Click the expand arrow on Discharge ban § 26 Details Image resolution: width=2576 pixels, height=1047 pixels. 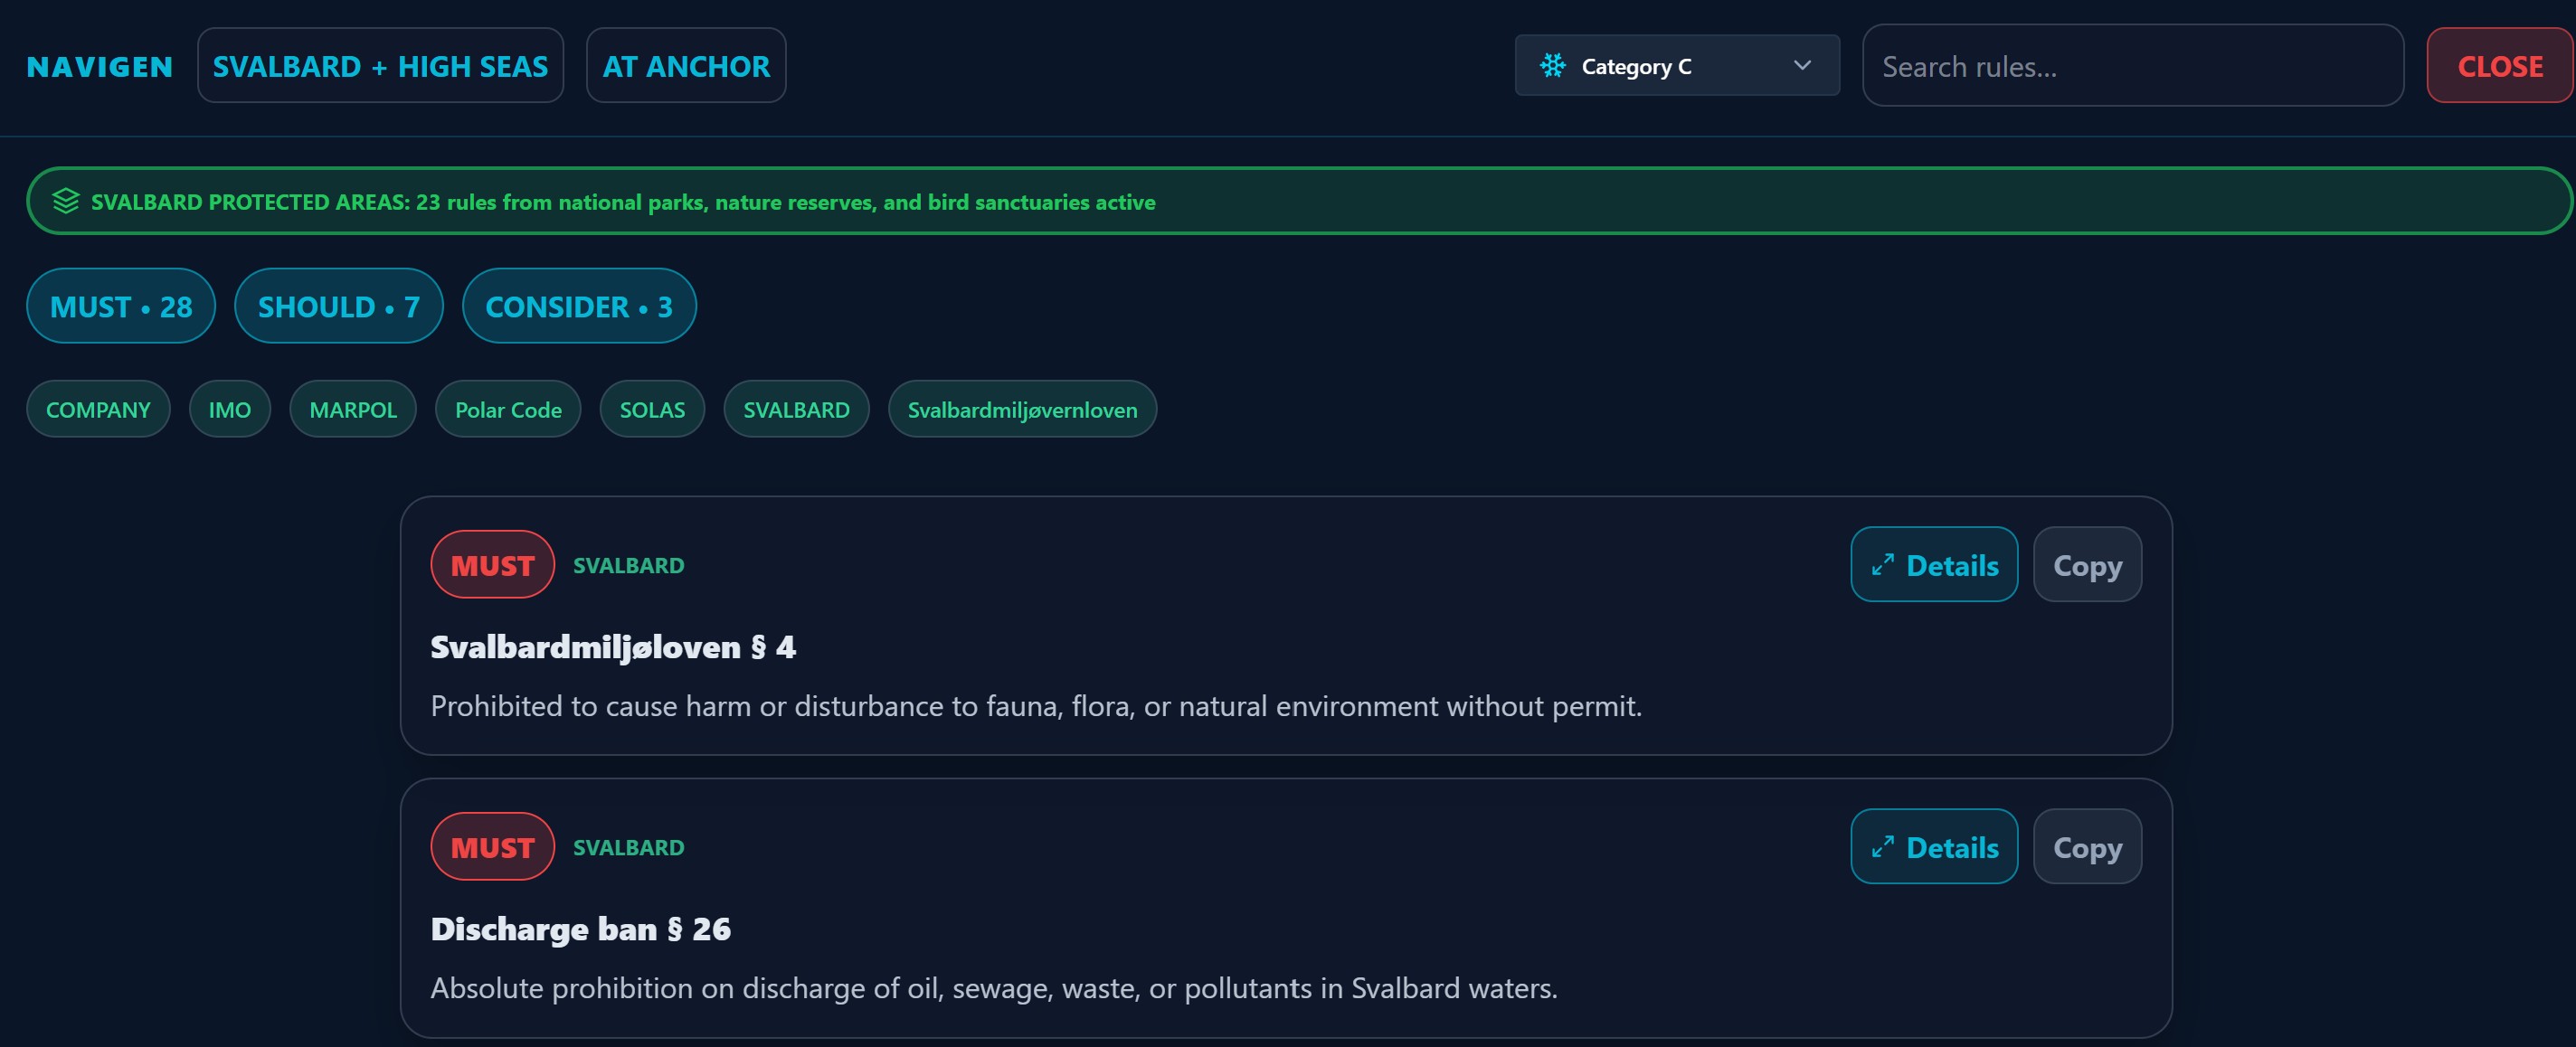pyautogui.click(x=1883, y=846)
